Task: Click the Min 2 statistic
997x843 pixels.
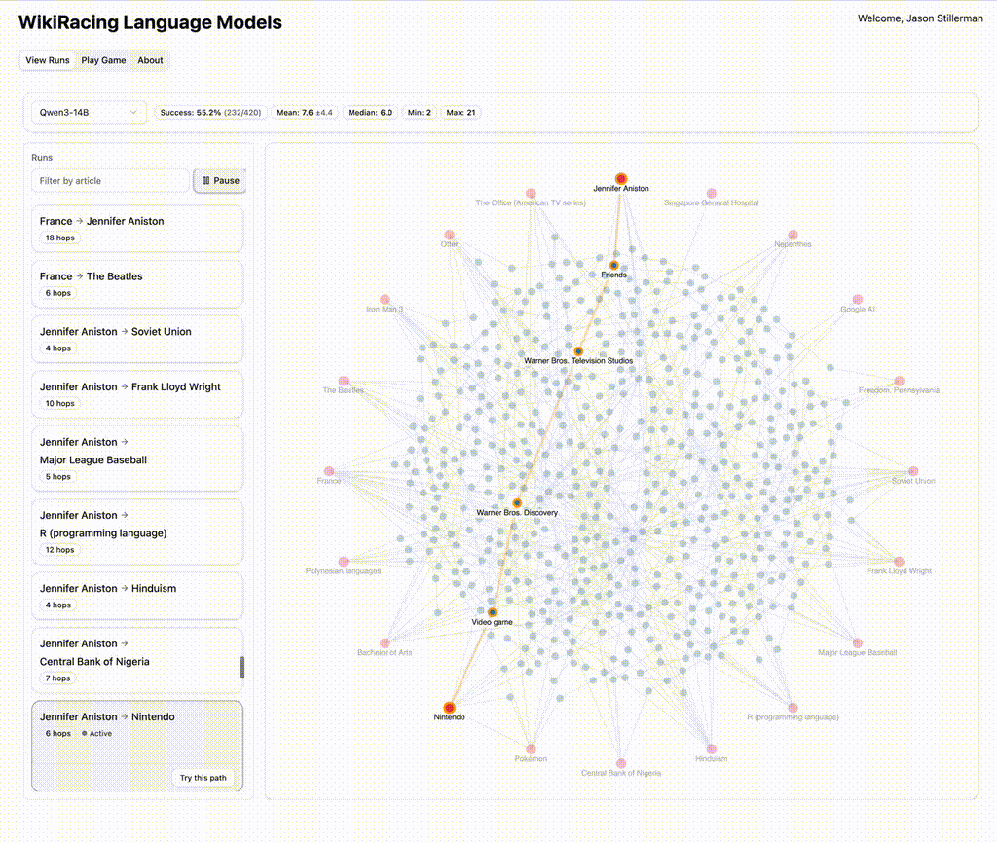Action: tap(420, 113)
